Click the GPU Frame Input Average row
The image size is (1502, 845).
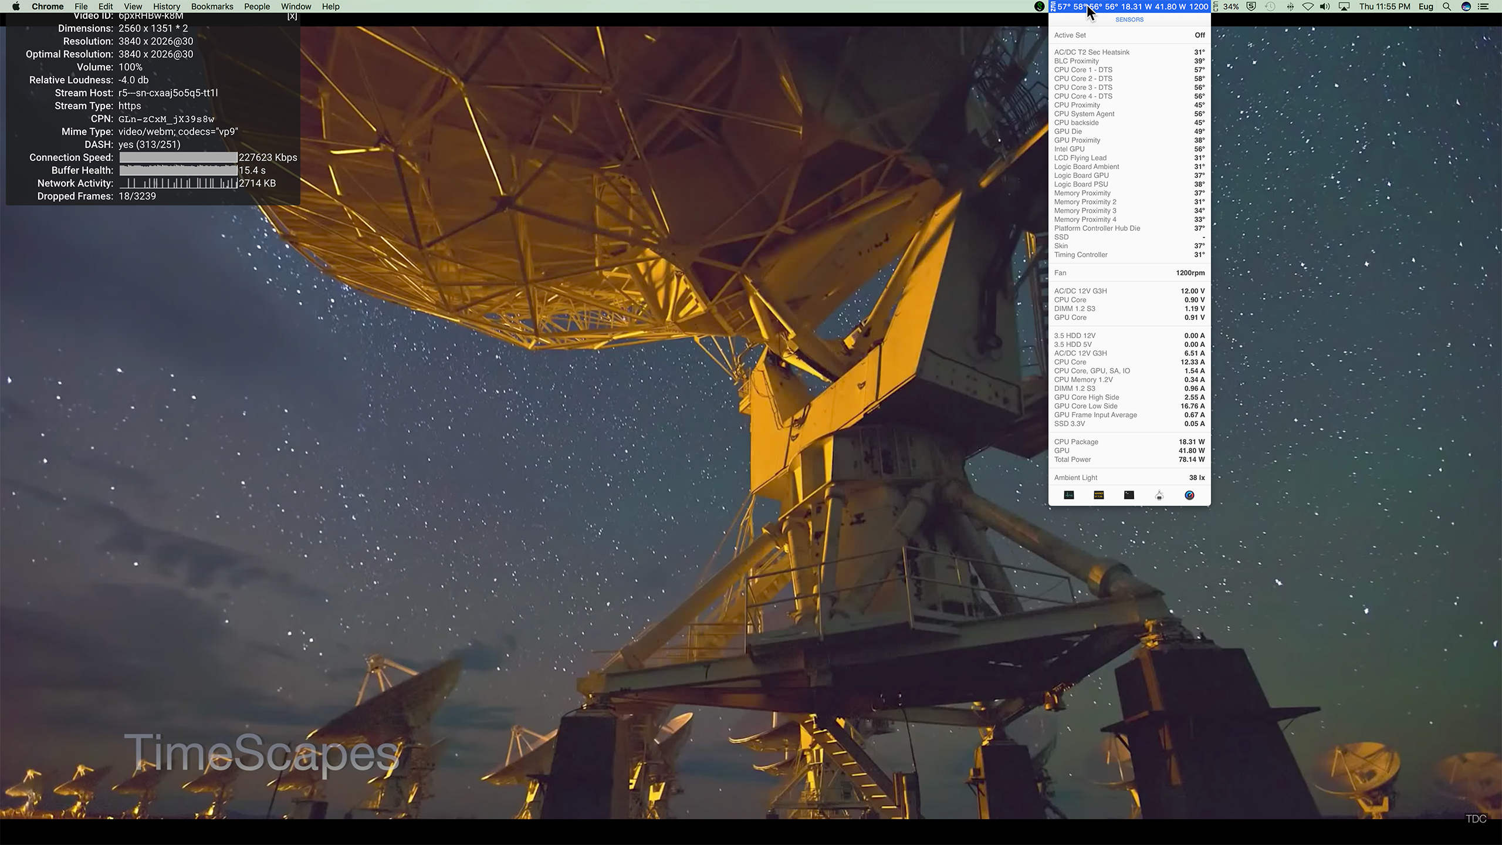coord(1129,415)
